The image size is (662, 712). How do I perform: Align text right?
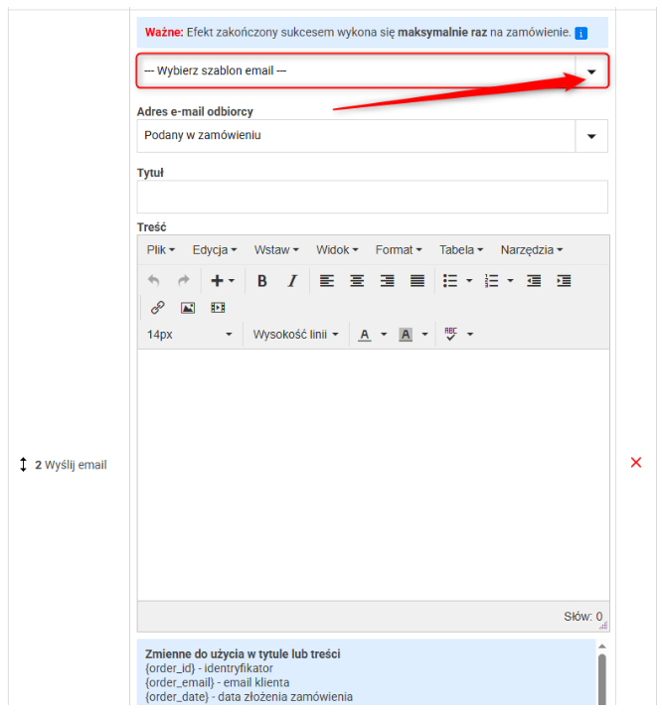[x=387, y=281]
